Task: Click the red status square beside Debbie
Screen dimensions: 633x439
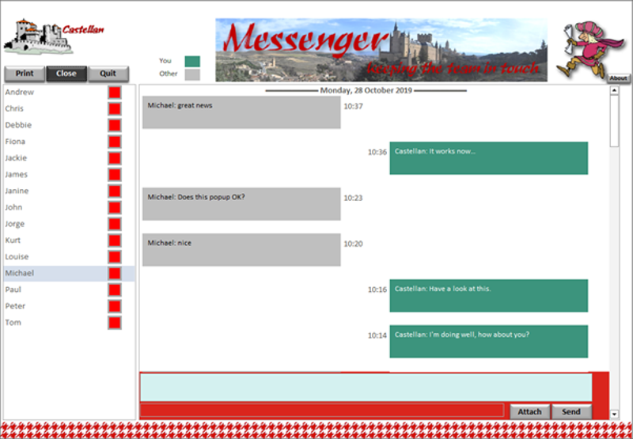Action: [x=115, y=125]
